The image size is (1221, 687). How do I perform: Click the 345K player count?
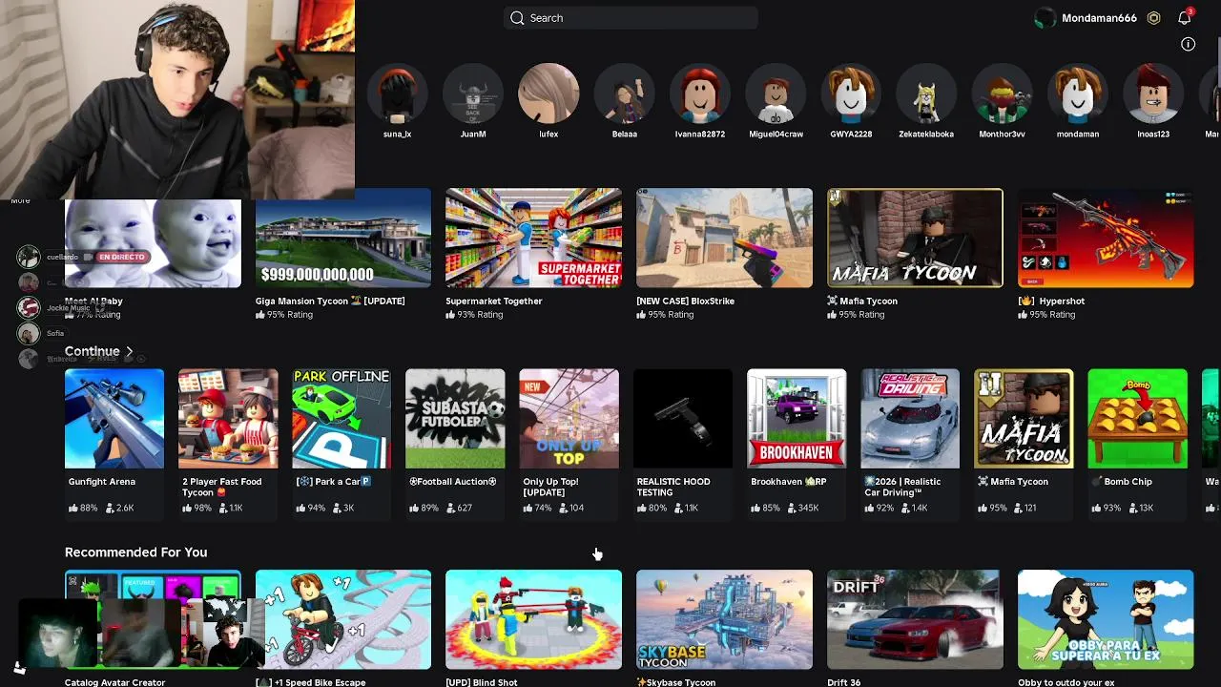pos(808,508)
